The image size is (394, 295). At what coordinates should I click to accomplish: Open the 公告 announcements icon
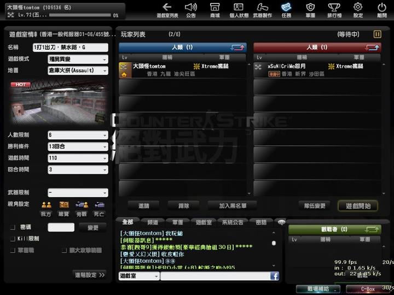tap(191, 10)
